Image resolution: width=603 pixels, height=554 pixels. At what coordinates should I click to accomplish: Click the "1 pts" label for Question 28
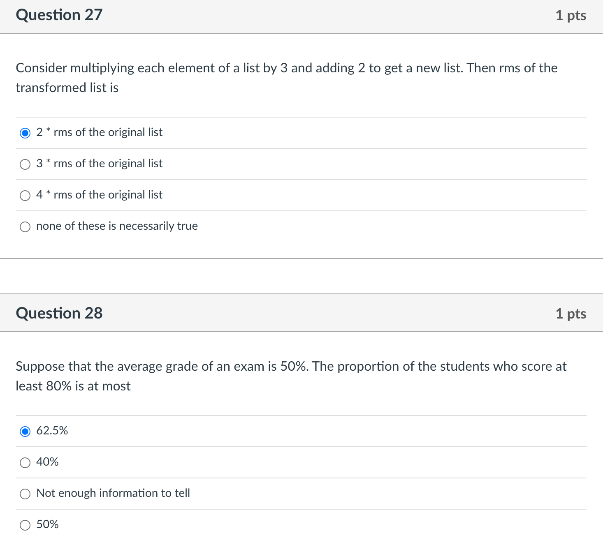pyautogui.click(x=571, y=314)
